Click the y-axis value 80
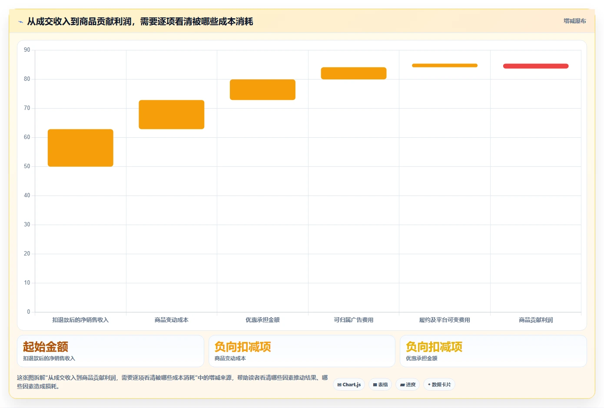604x408 pixels. (x=27, y=79)
